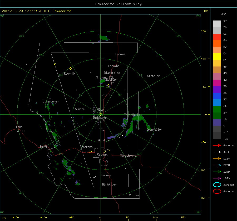
Task: Click the Didsbury label
Action: 99,118
